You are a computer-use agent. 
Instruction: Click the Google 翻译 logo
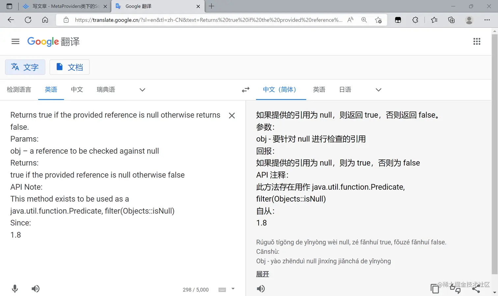[x=53, y=42]
